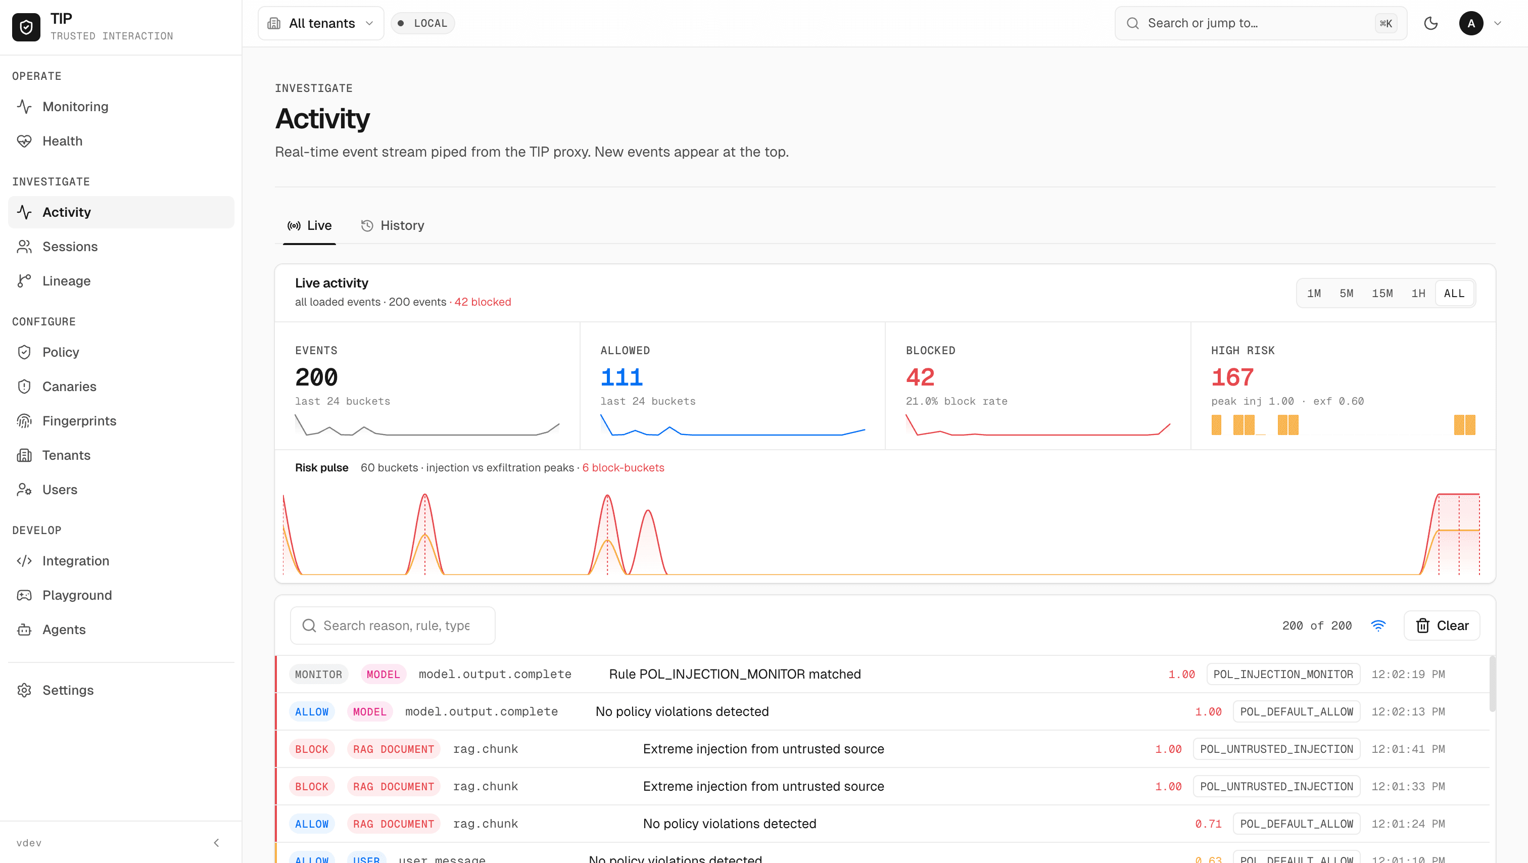This screenshot has width=1528, height=863.
Task: Click the Events sparkline chart
Action: 427,425
